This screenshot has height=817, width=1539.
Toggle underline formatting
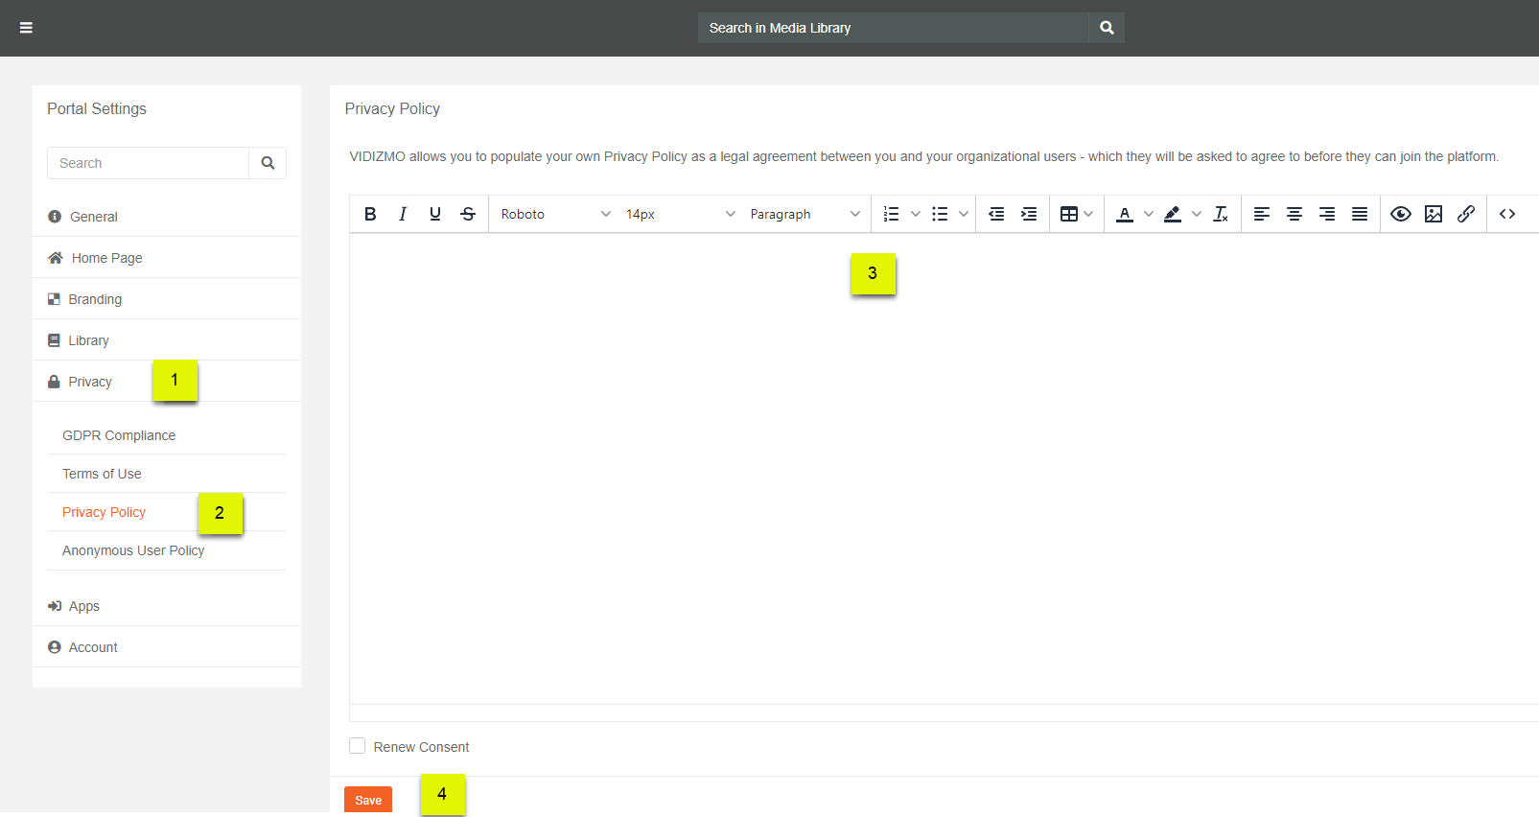pos(435,214)
